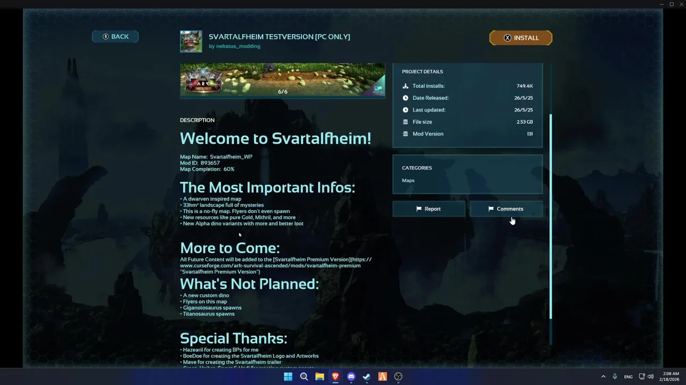Select the Maps category tag
This screenshot has width=686, height=385.
pyautogui.click(x=408, y=181)
